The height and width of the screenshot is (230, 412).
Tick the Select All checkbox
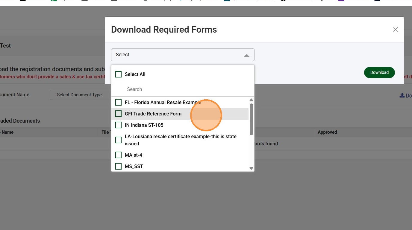[x=119, y=74]
